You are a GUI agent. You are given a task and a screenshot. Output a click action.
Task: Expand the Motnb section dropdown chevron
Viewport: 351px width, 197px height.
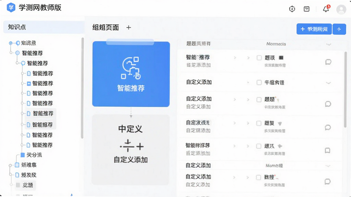328,166
